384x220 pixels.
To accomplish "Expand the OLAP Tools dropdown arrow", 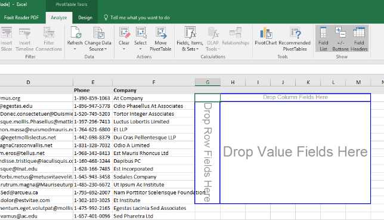I will 219,49.
